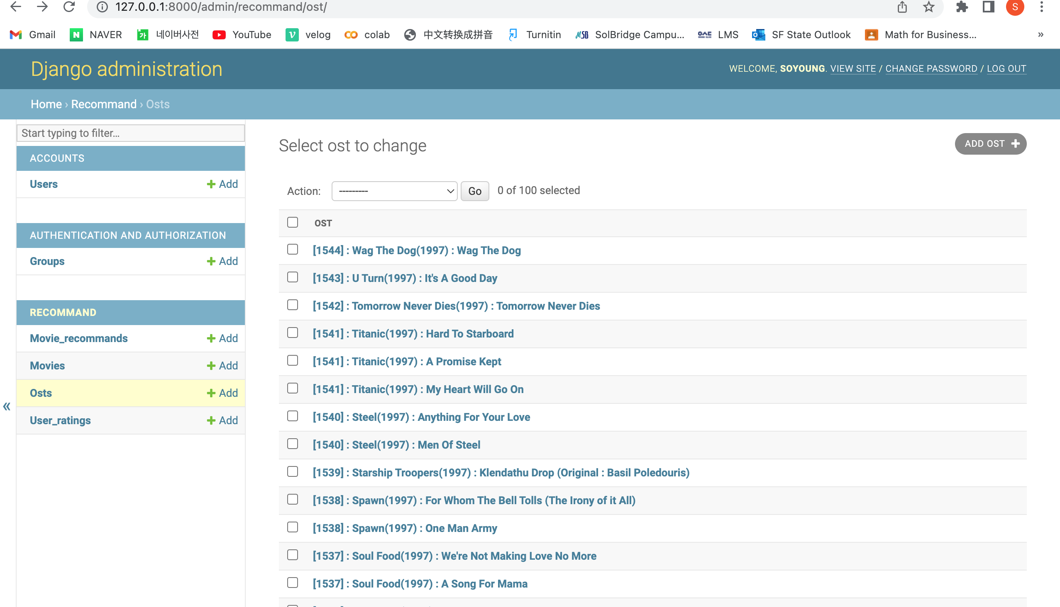The height and width of the screenshot is (607, 1060).
Task: Check the Wag The Dog row checkbox
Action: (293, 249)
